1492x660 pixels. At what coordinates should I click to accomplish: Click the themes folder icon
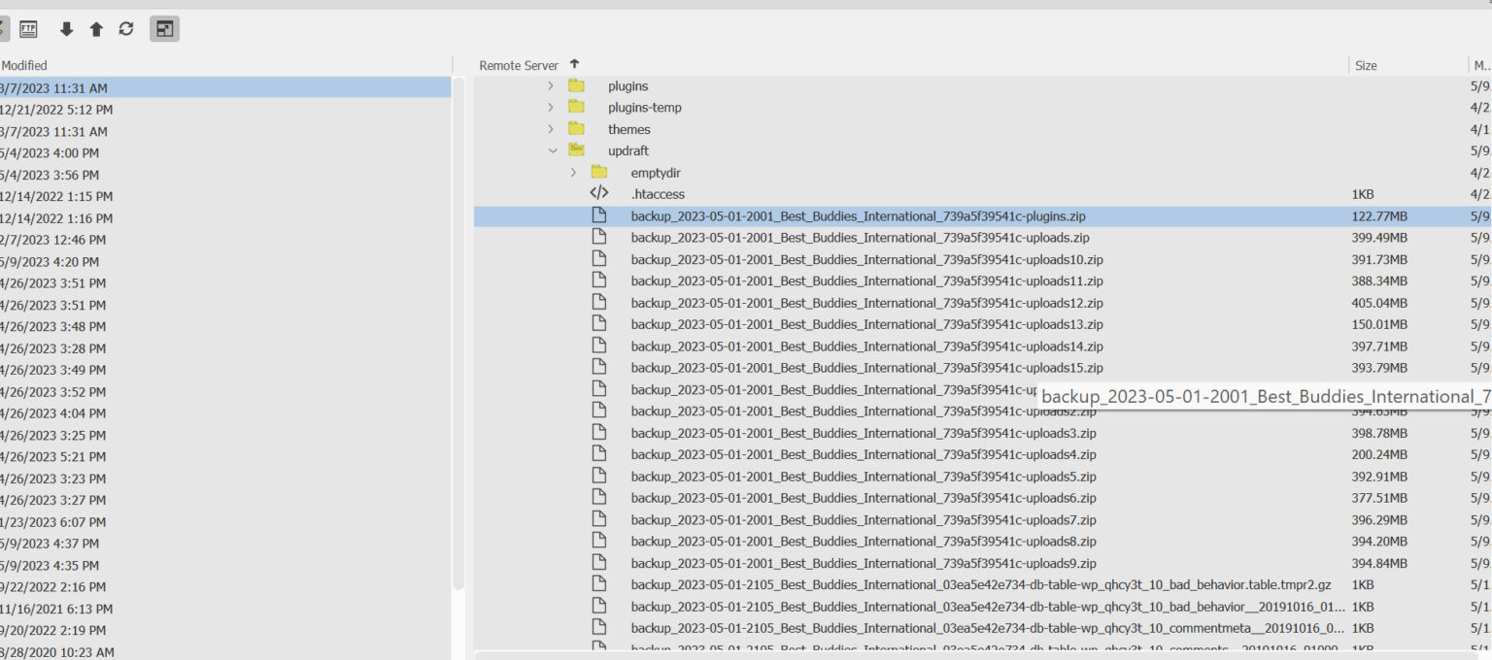(576, 129)
